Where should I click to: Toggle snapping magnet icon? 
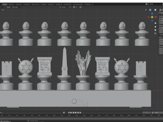[x=74, y=7]
